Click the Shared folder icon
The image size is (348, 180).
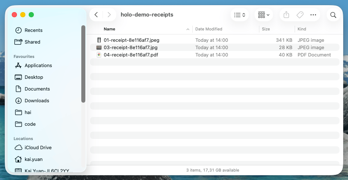pos(18,42)
